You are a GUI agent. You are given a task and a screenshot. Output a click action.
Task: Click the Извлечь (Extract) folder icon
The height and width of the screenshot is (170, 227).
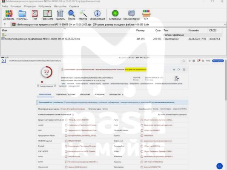(22, 15)
